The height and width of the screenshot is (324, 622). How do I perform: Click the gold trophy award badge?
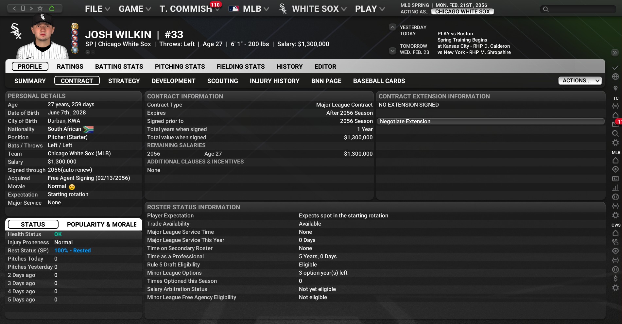point(75,26)
